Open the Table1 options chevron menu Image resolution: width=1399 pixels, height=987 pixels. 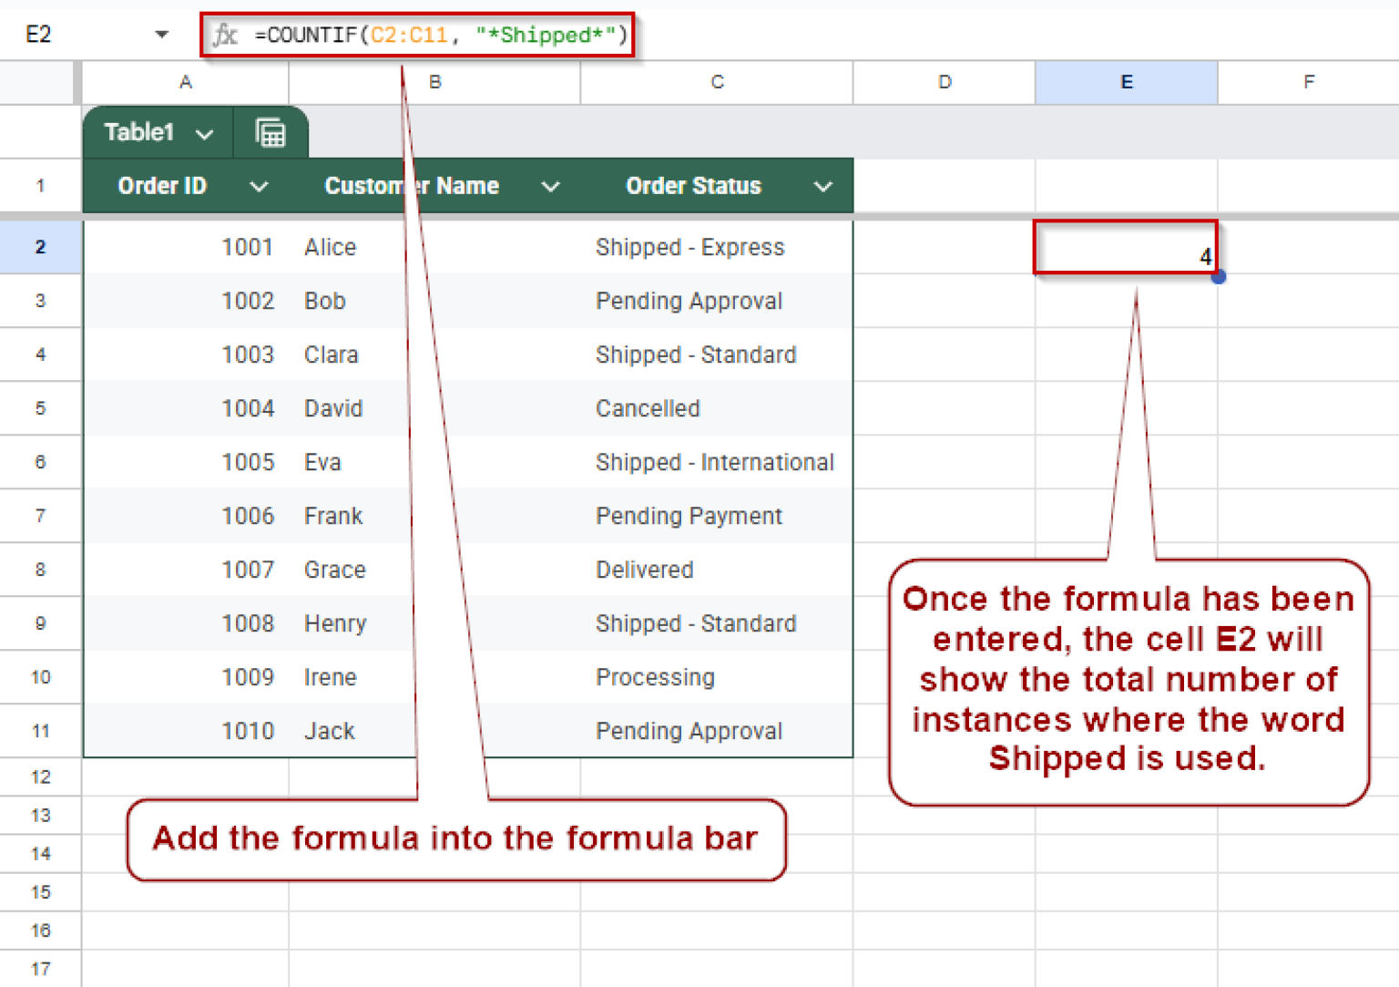pyautogui.click(x=206, y=132)
